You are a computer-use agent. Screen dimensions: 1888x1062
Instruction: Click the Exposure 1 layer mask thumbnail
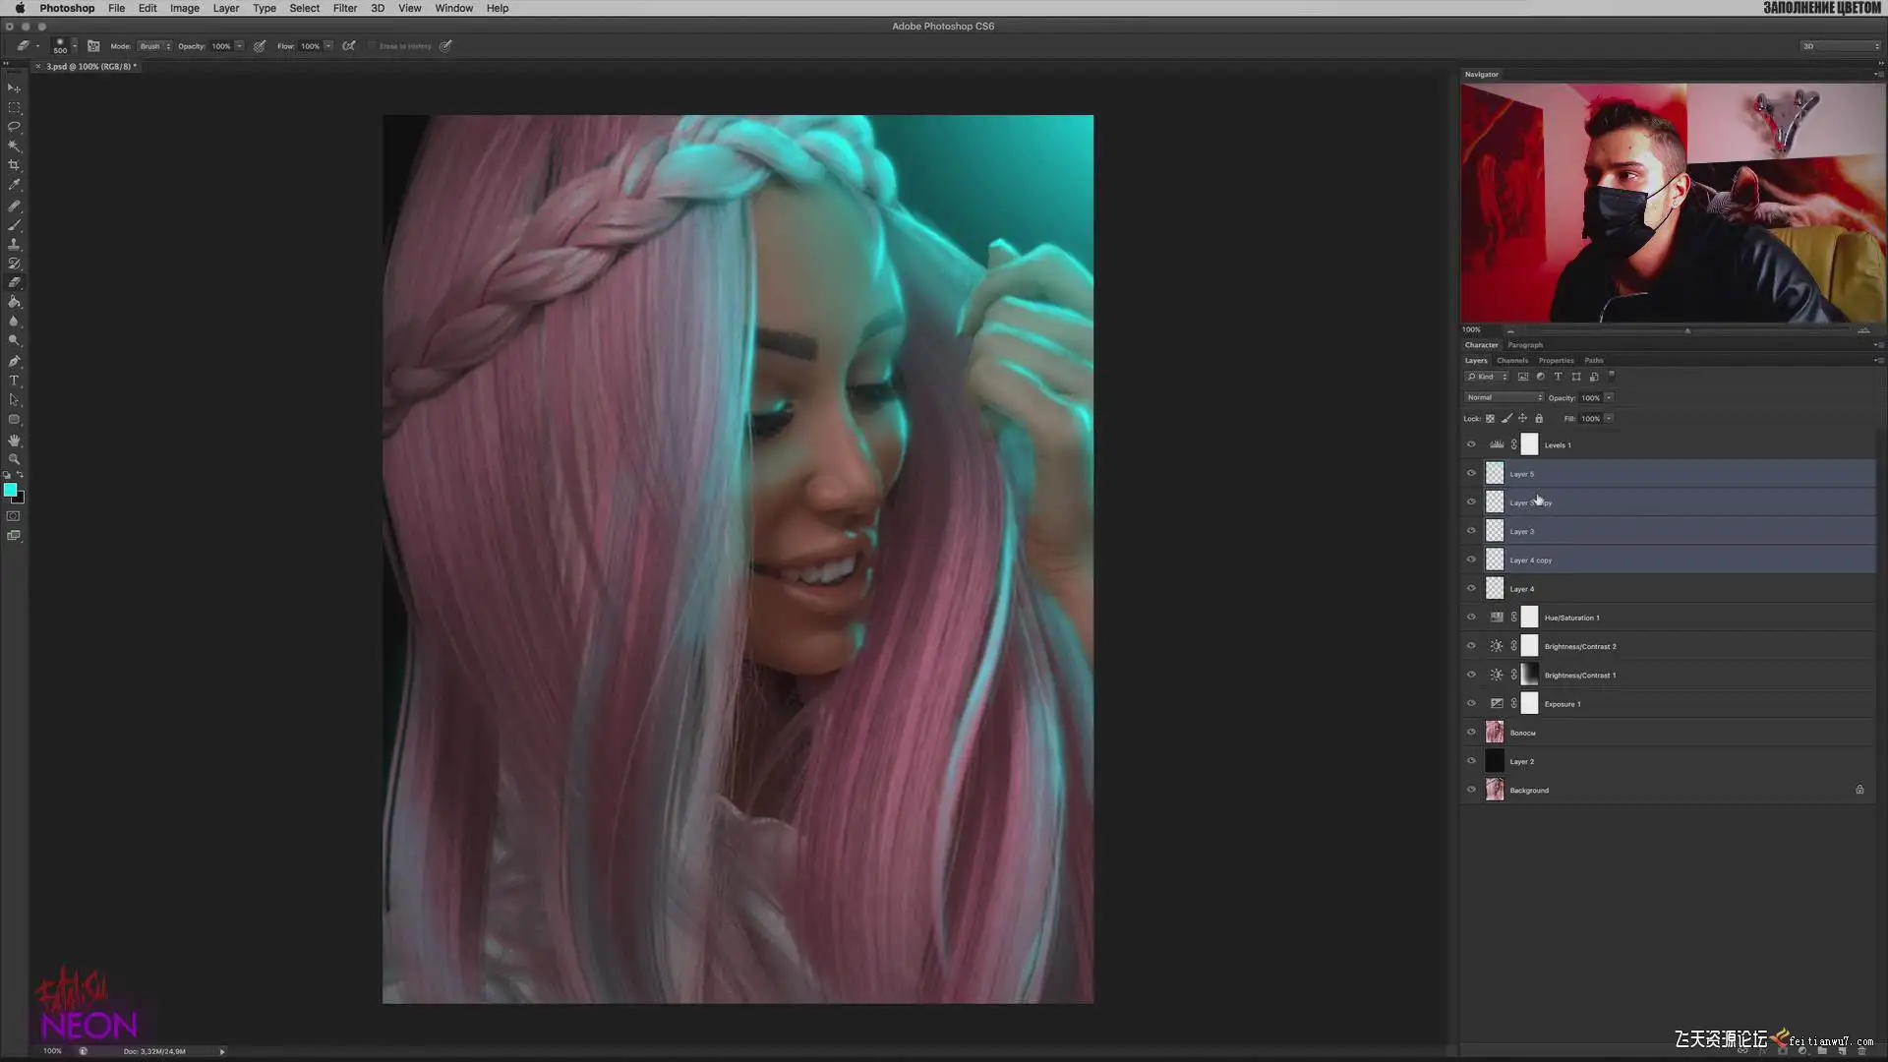coord(1529,704)
